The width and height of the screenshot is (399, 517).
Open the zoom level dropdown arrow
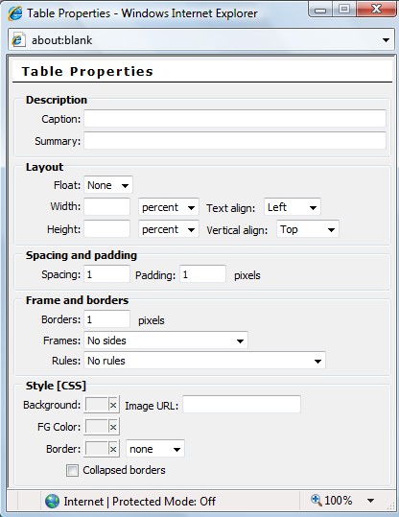[x=370, y=501]
